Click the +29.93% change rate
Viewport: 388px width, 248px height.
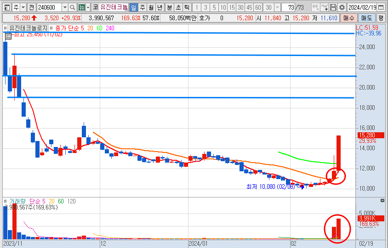tap(71, 18)
